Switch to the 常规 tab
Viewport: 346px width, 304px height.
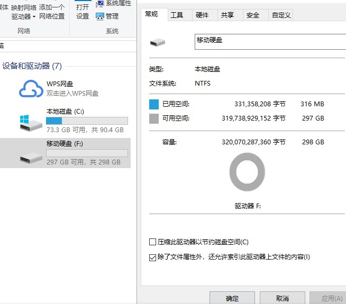[154, 14]
